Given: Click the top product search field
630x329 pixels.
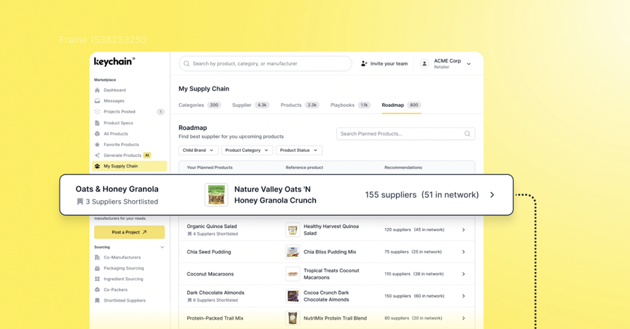Looking at the screenshot, I should coord(265,64).
